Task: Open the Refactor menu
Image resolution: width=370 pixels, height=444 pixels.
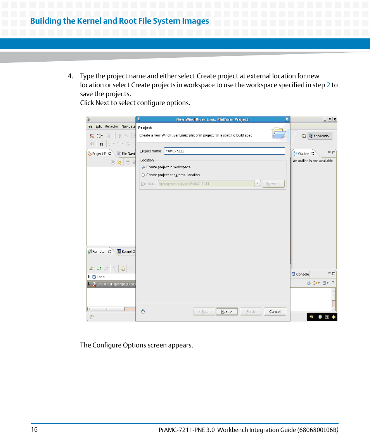Action: 111,126
